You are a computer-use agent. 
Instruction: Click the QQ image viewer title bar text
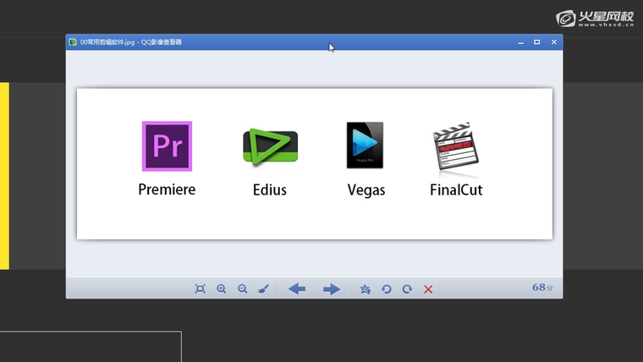tap(131, 42)
